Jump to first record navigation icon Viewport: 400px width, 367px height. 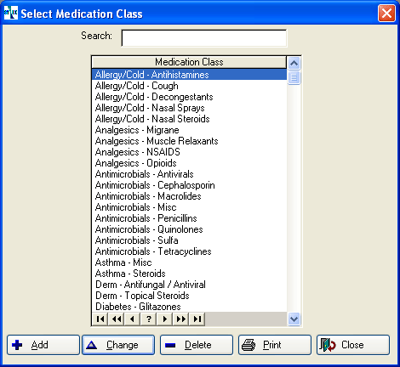(100, 319)
